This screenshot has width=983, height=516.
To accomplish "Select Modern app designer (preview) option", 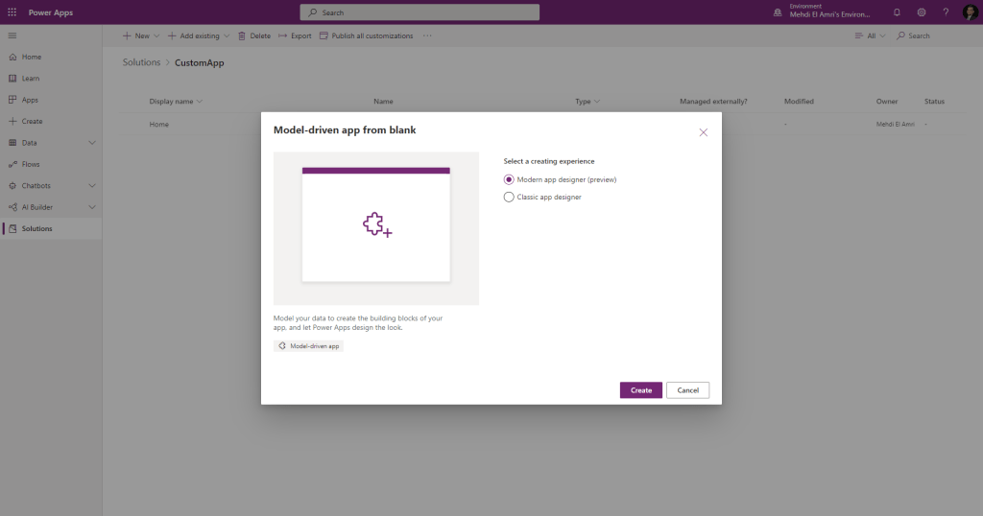I will 509,179.
